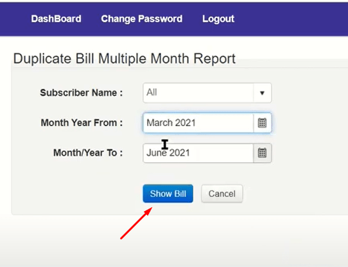
Task: Click the Month Year From label
Action: [x=82, y=123]
